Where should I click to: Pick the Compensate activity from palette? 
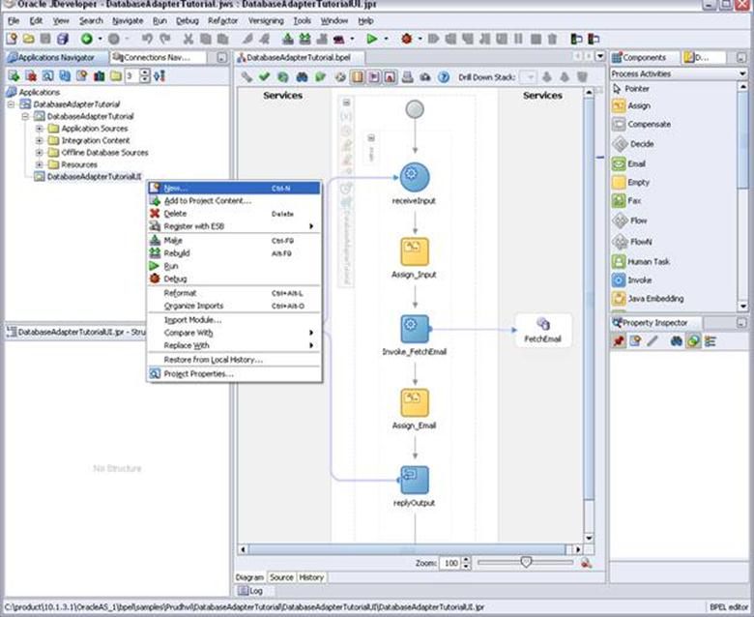tap(641, 124)
